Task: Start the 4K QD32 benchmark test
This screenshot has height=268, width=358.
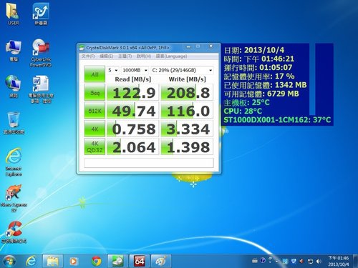Action: click(x=95, y=147)
